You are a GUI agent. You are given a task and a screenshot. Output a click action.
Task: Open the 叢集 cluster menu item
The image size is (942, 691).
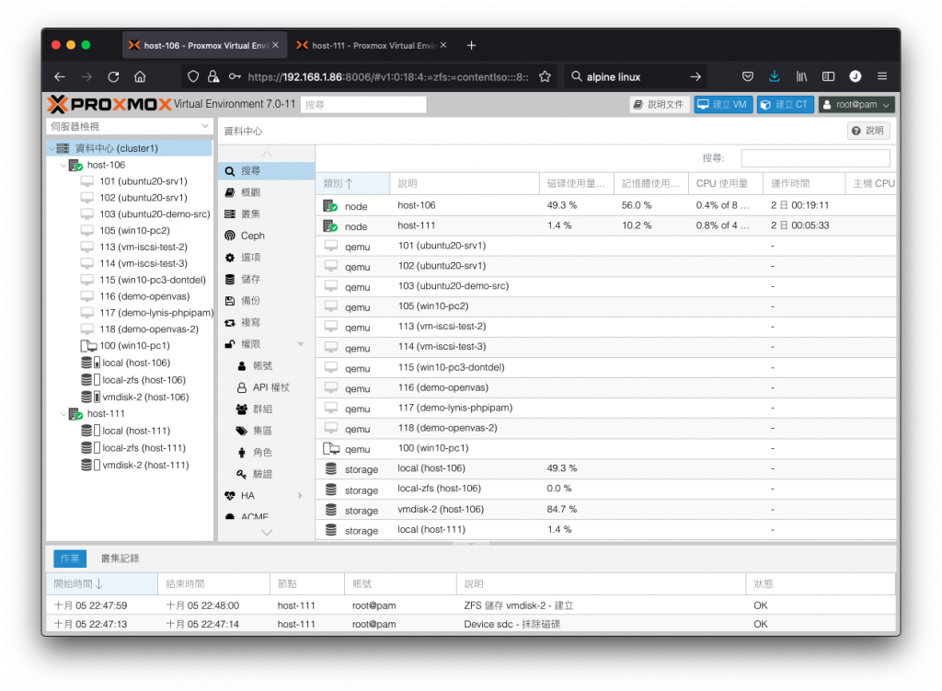tap(266, 213)
